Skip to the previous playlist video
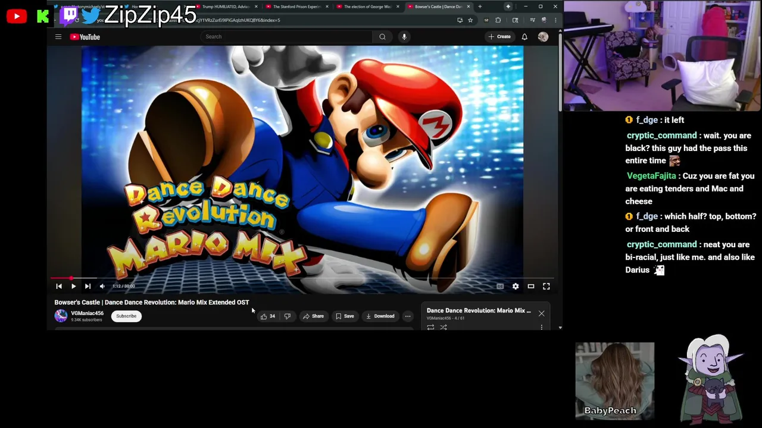 [x=59, y=287]
